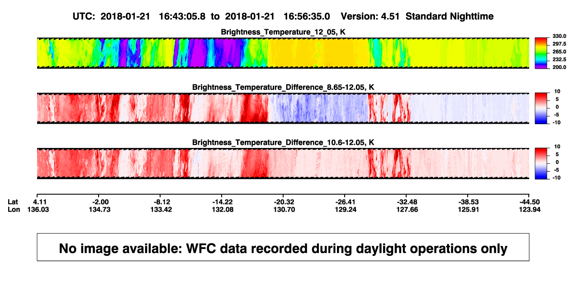Viewport: 588px width, 301px height.
Task: Click the end time '16:56:35.0' in header
Action: click(307, 16)
